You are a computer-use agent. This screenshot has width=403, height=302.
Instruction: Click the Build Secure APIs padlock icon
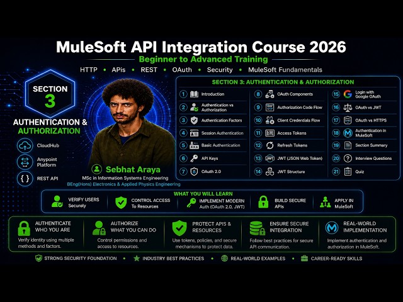[x=263, y=202]
